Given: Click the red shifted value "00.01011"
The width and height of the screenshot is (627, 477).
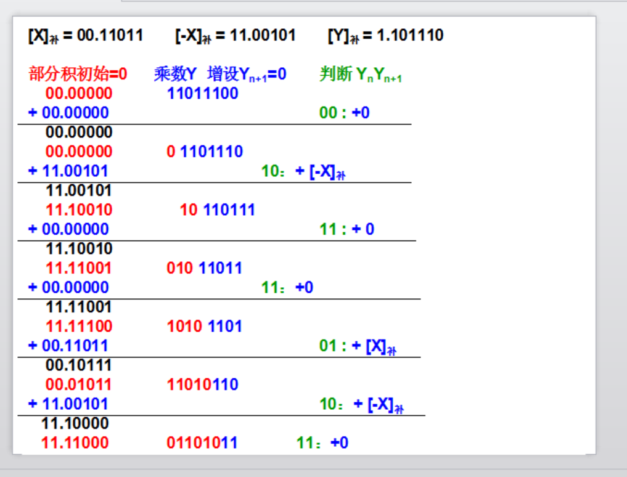Looking at the screenshot, I should pos(79,385).
